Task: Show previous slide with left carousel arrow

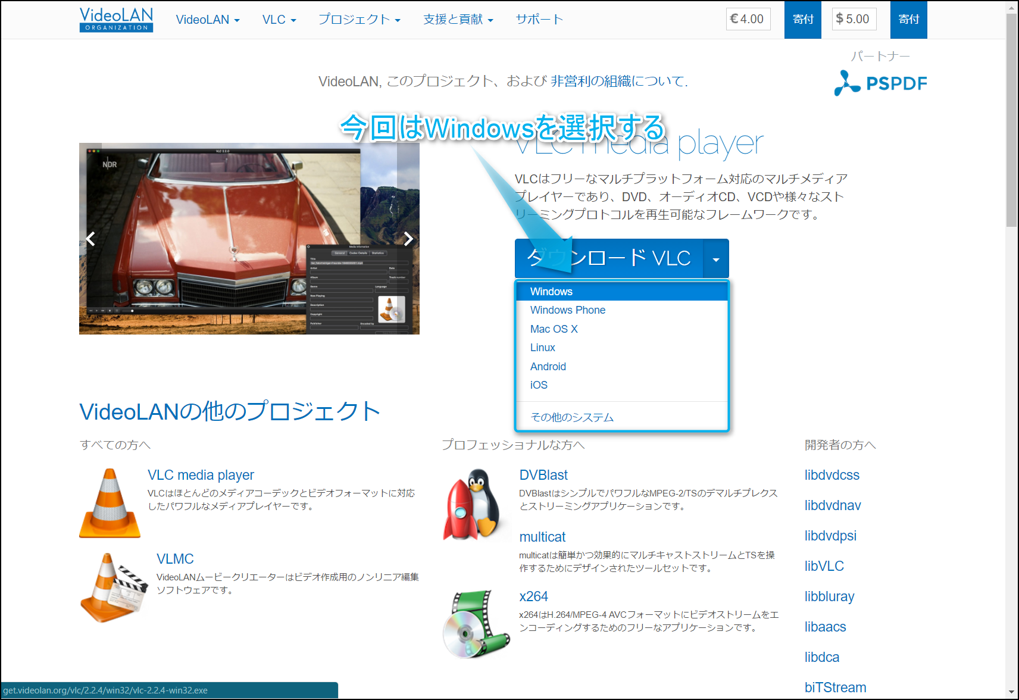Action: (90, 239)
